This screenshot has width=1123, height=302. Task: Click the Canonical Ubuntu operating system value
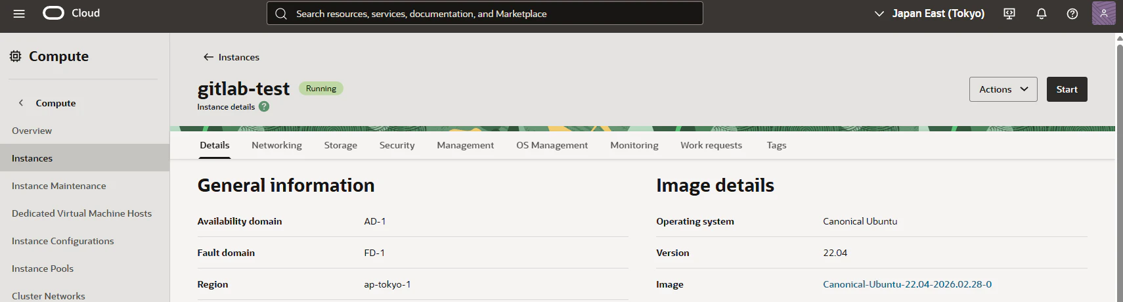860,221
